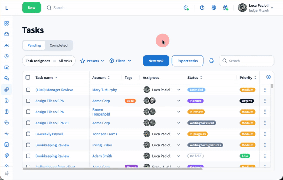The image size is (283, 180).
Task: Click the pin icon at sidebar bottom
Action: click(6, 173)
